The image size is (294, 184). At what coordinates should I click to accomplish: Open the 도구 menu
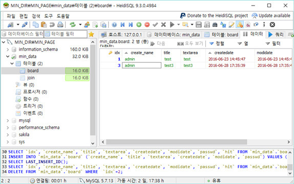coord(48,16)
